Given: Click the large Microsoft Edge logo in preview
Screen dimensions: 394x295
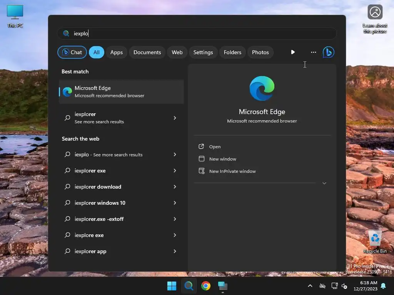Looking at the screenshot, I should point(262,88).
